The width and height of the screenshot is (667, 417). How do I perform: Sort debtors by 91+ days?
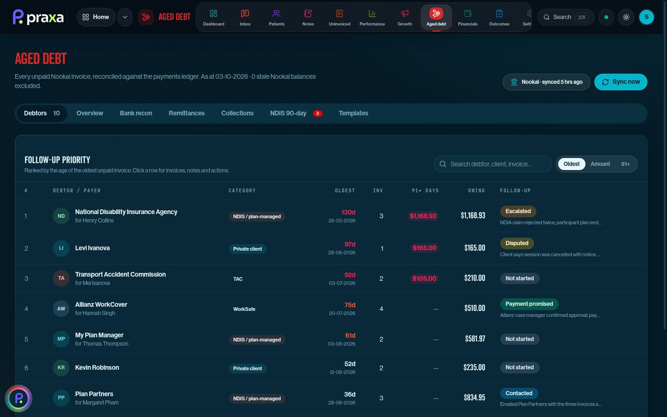[625, 164]
